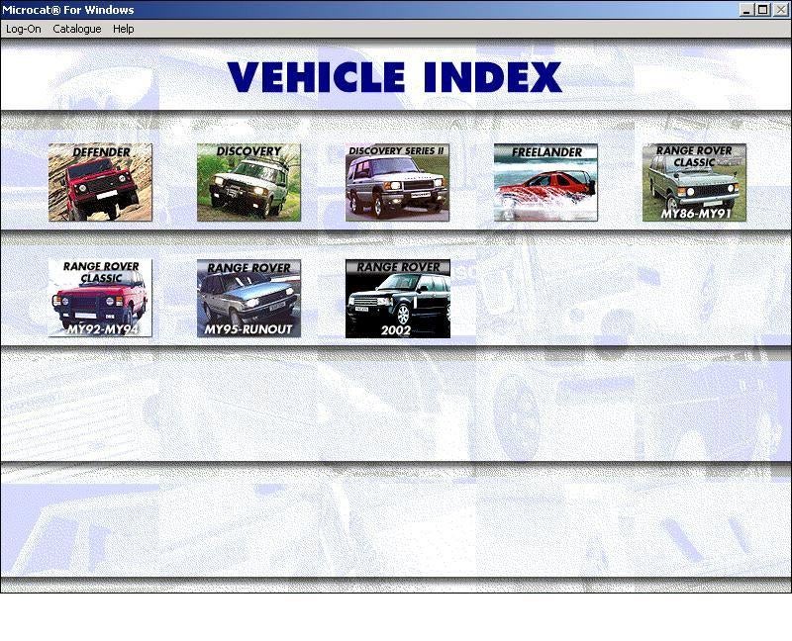Screen dimensions: 792x641
Task: Click the RANGE ROVER 2002 thumbnail caption
Action: 395,331
